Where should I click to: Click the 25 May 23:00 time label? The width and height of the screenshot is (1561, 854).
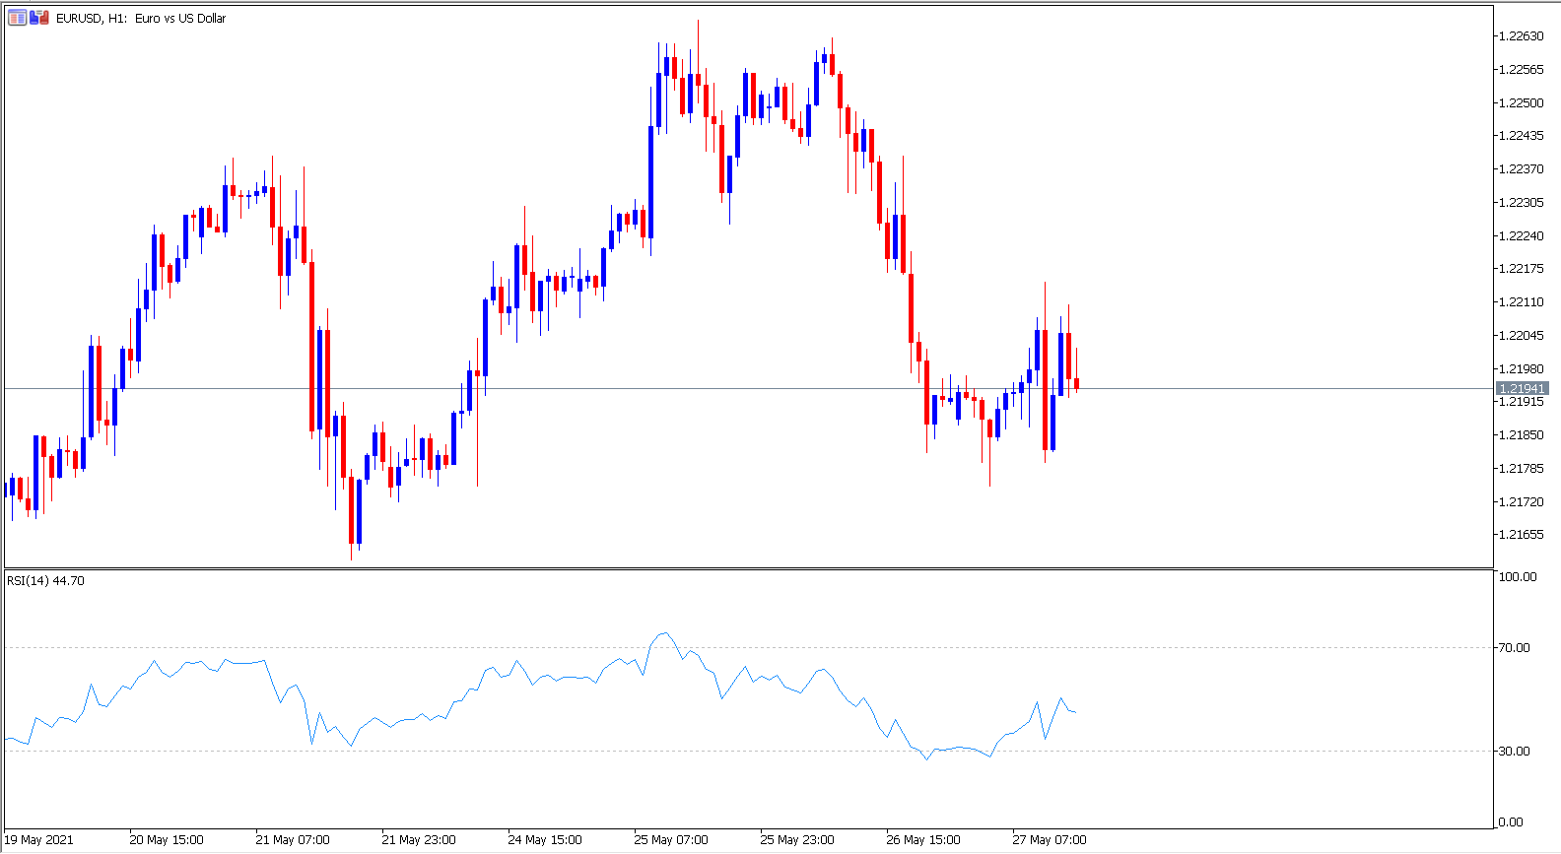[x=797, y=840]
